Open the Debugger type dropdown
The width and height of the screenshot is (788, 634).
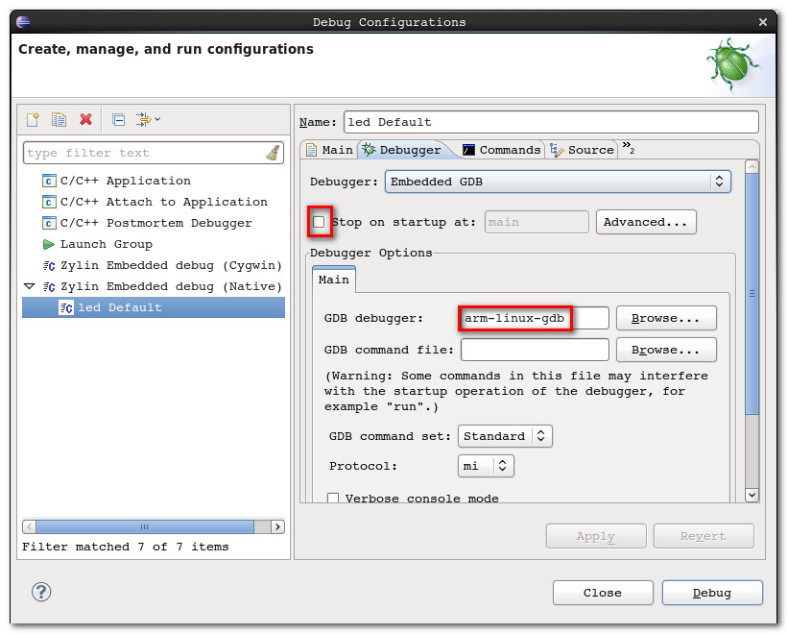pyautogui.click(x=558, y=182)
